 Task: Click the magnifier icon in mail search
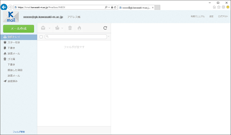(x=47, y=37)
